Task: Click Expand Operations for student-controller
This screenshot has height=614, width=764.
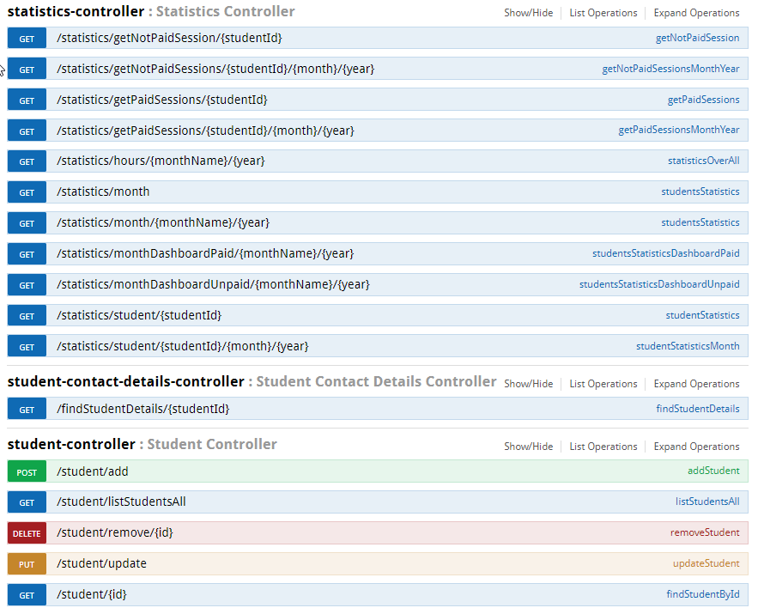Action: coord(696,447)
